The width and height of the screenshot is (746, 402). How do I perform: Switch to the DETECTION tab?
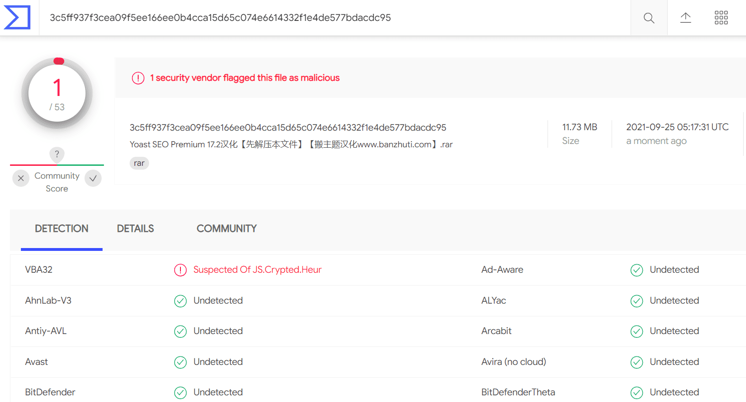click(62, 229)
